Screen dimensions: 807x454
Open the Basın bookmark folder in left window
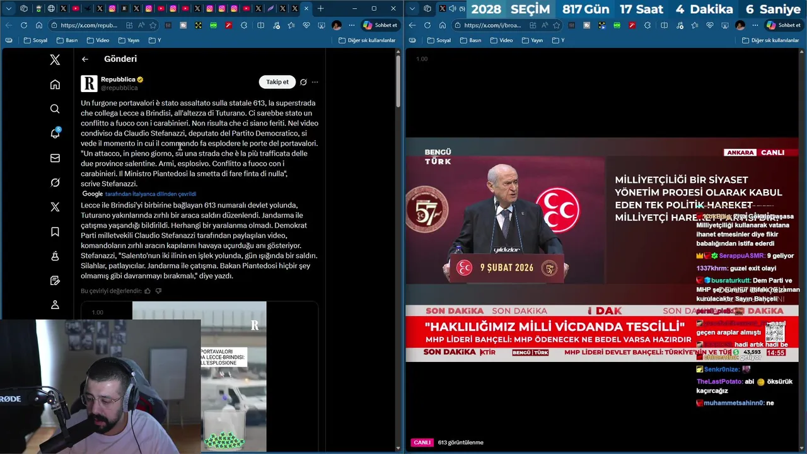(x=67, y=40)
